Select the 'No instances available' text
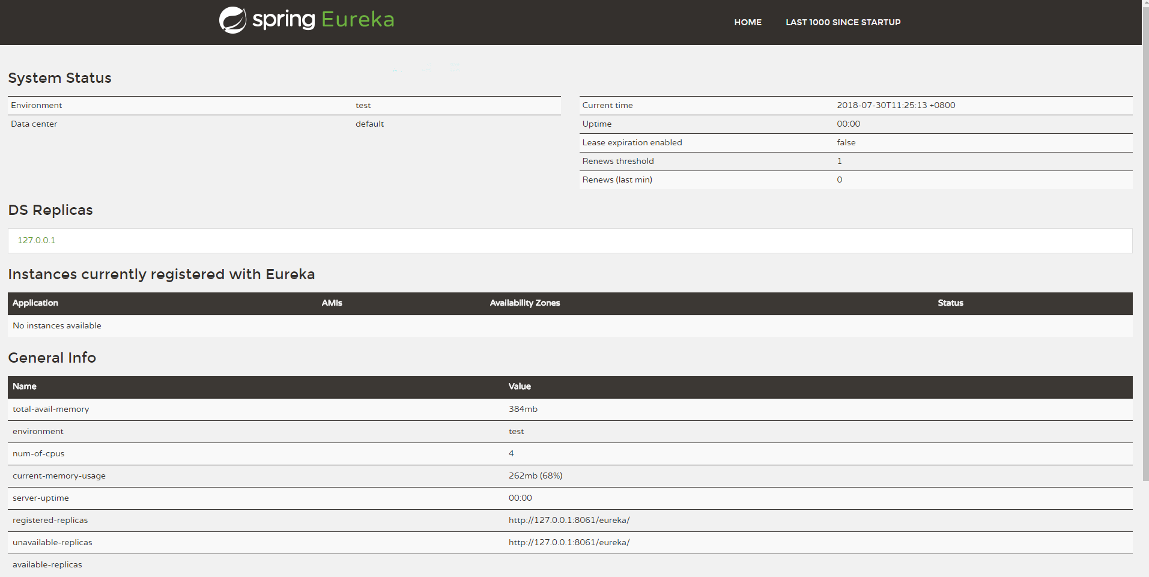 57,326
